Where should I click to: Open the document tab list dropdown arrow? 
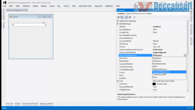click(115, 10)
